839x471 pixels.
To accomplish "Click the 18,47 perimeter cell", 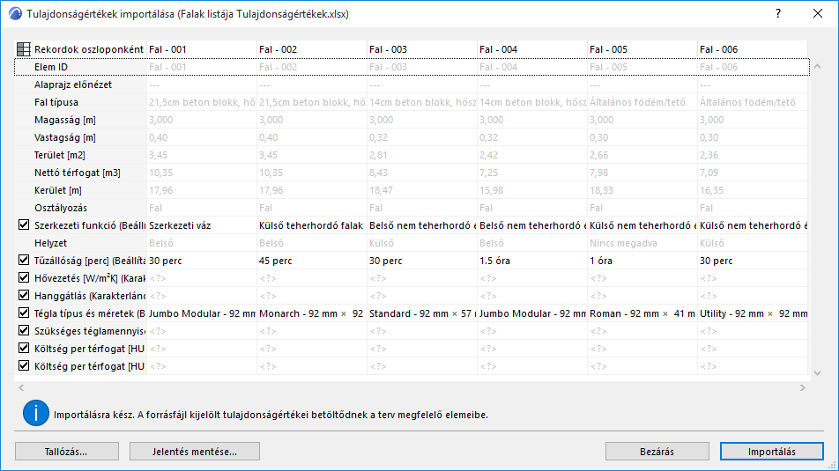I will (x=422, y=190).
